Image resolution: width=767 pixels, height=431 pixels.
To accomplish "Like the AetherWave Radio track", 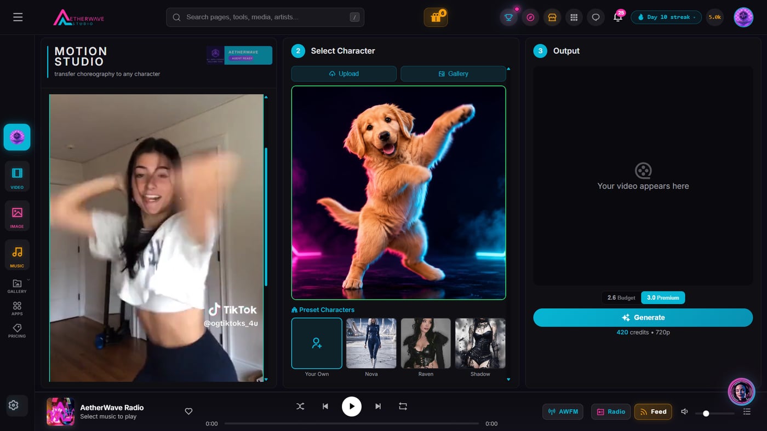I will point(188,411).
